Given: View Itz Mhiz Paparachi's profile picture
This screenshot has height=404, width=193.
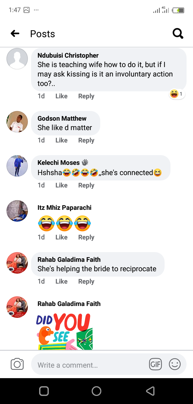Looking at the screenshot, I should [x=17, y=211].
